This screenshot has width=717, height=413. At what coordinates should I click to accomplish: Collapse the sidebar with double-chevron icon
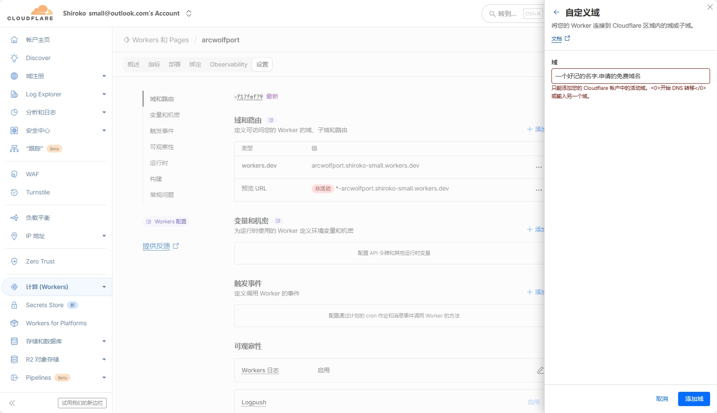(x=12, y=403)
